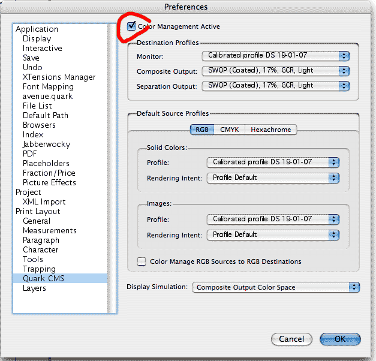Open Solid Colors Rendering Intent dropdown
The height and width of the screenshot is (361, 376).
(273, 178)
